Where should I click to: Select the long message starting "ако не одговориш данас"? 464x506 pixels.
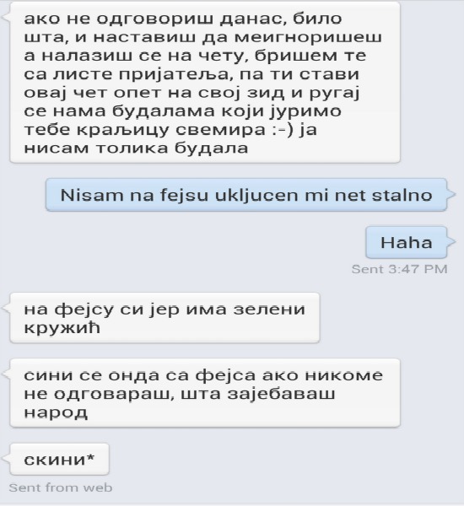point(205,83)
